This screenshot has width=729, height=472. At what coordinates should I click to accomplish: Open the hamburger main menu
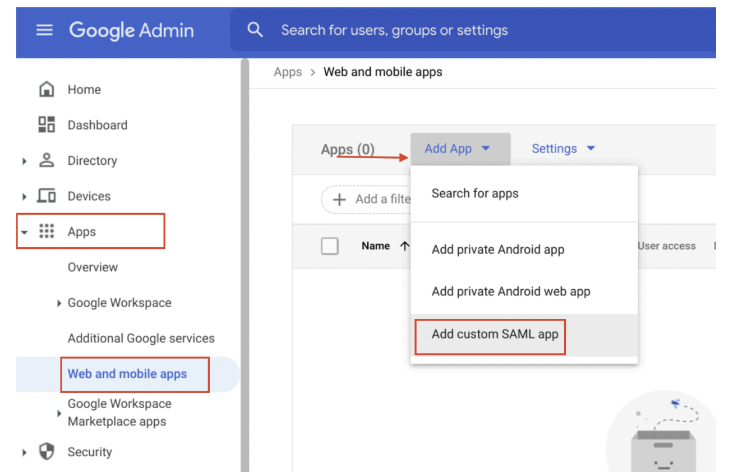(44, 30)
